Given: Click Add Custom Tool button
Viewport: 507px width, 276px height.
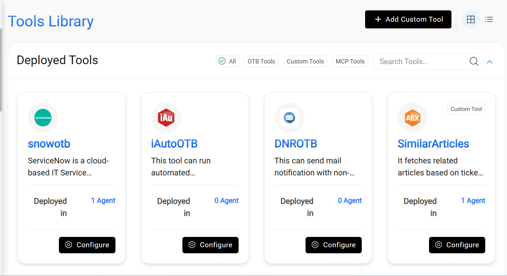Looking at the screenshot, I should pyautogui.click(x=408, y=19).
